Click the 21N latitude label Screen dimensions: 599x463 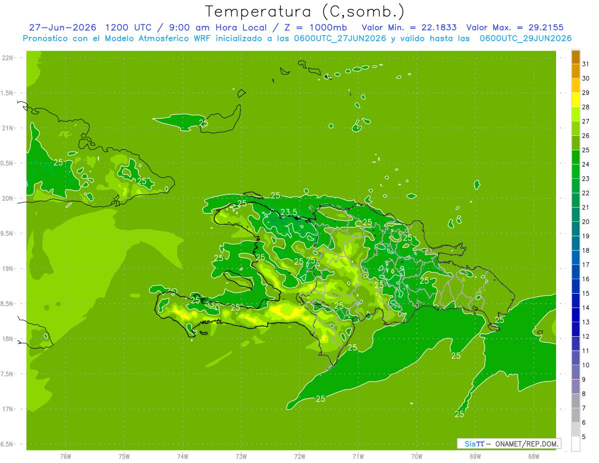(8, 128)
